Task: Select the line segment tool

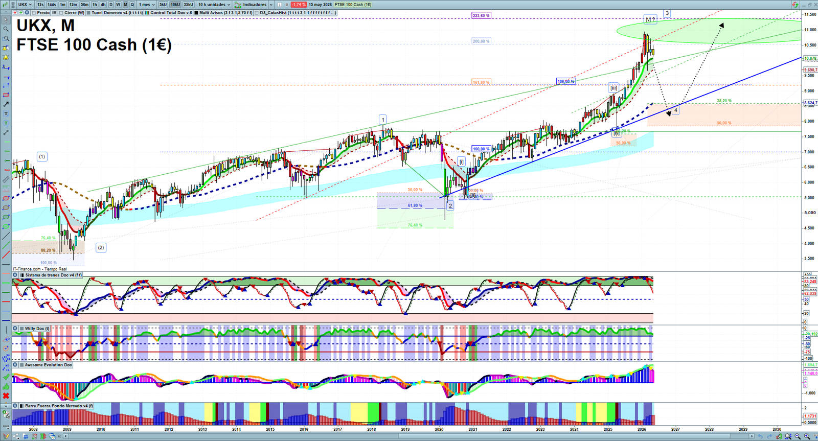Action: coord(6,132)
